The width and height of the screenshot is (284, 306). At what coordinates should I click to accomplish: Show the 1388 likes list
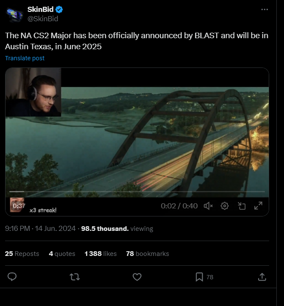(x=100, y=254)
